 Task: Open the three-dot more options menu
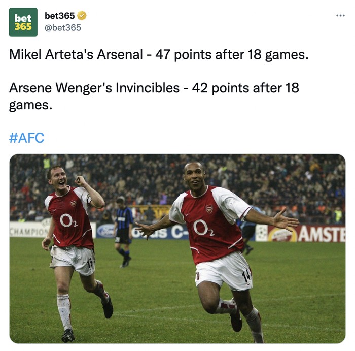click(340, 15)
